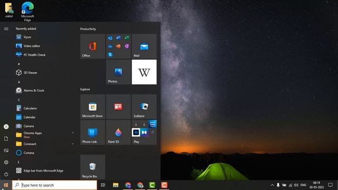The image size is (338, 190).
Task: Click the Explore group heading
Action: click(x=85, y=89)
